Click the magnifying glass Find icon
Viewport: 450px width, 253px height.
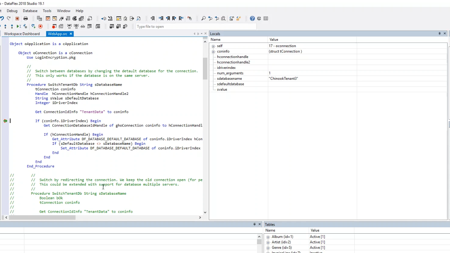[203, 19]
